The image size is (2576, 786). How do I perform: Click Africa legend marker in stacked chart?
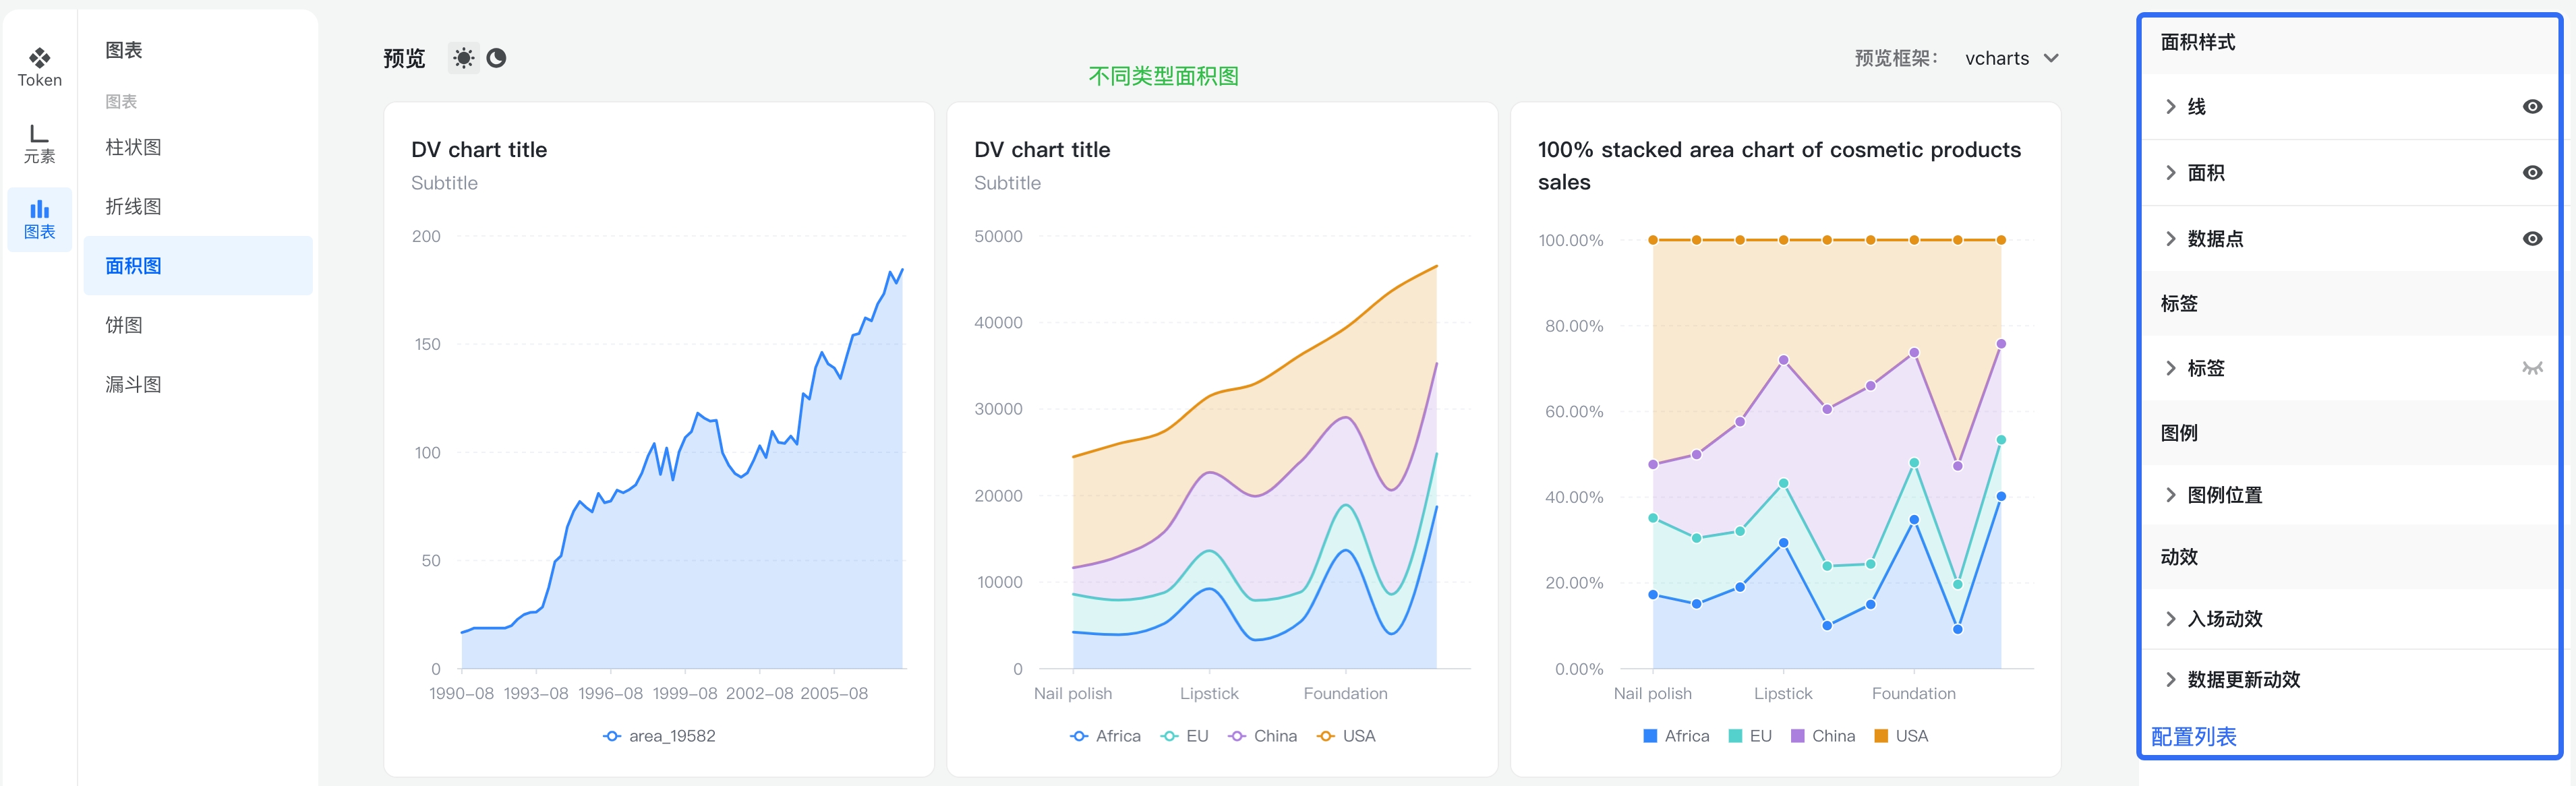coord(1650,736)
